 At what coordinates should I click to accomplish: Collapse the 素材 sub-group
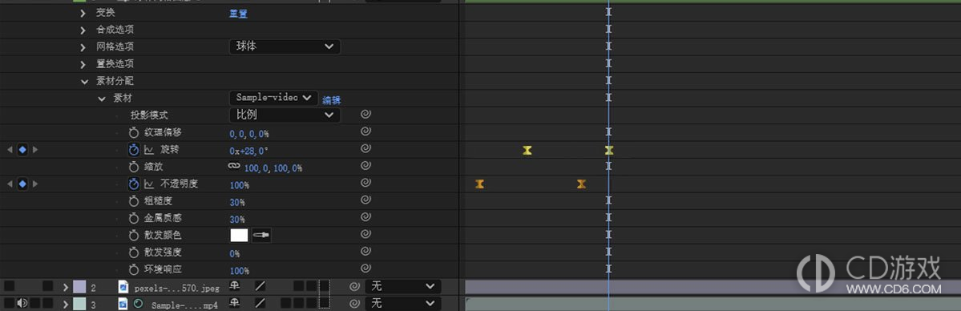(102, 99)
